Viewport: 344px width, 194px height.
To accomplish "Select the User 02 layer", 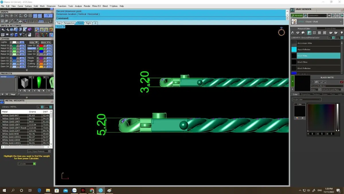I will (32, 48).
